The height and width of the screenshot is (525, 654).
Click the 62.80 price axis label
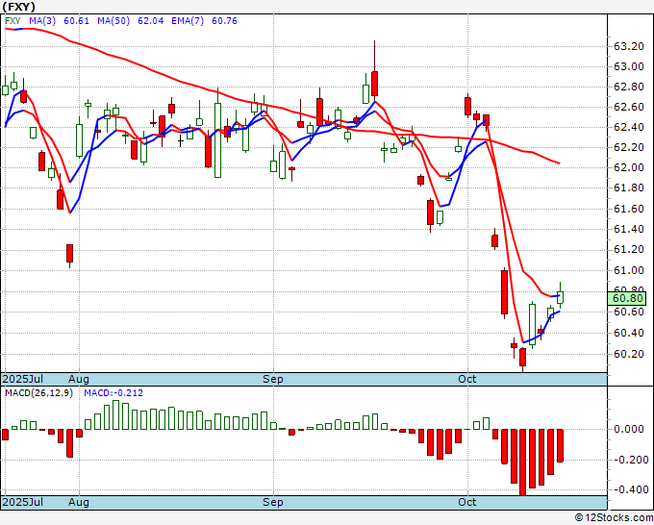pos(629,87)
